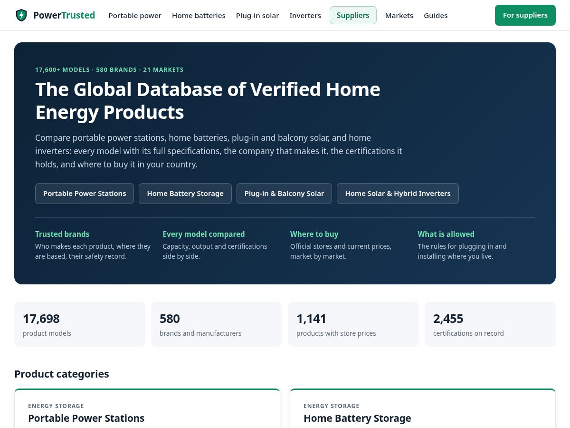Open the Inverters navigation item
Screen dimensions: 570x428
point(305,15)
